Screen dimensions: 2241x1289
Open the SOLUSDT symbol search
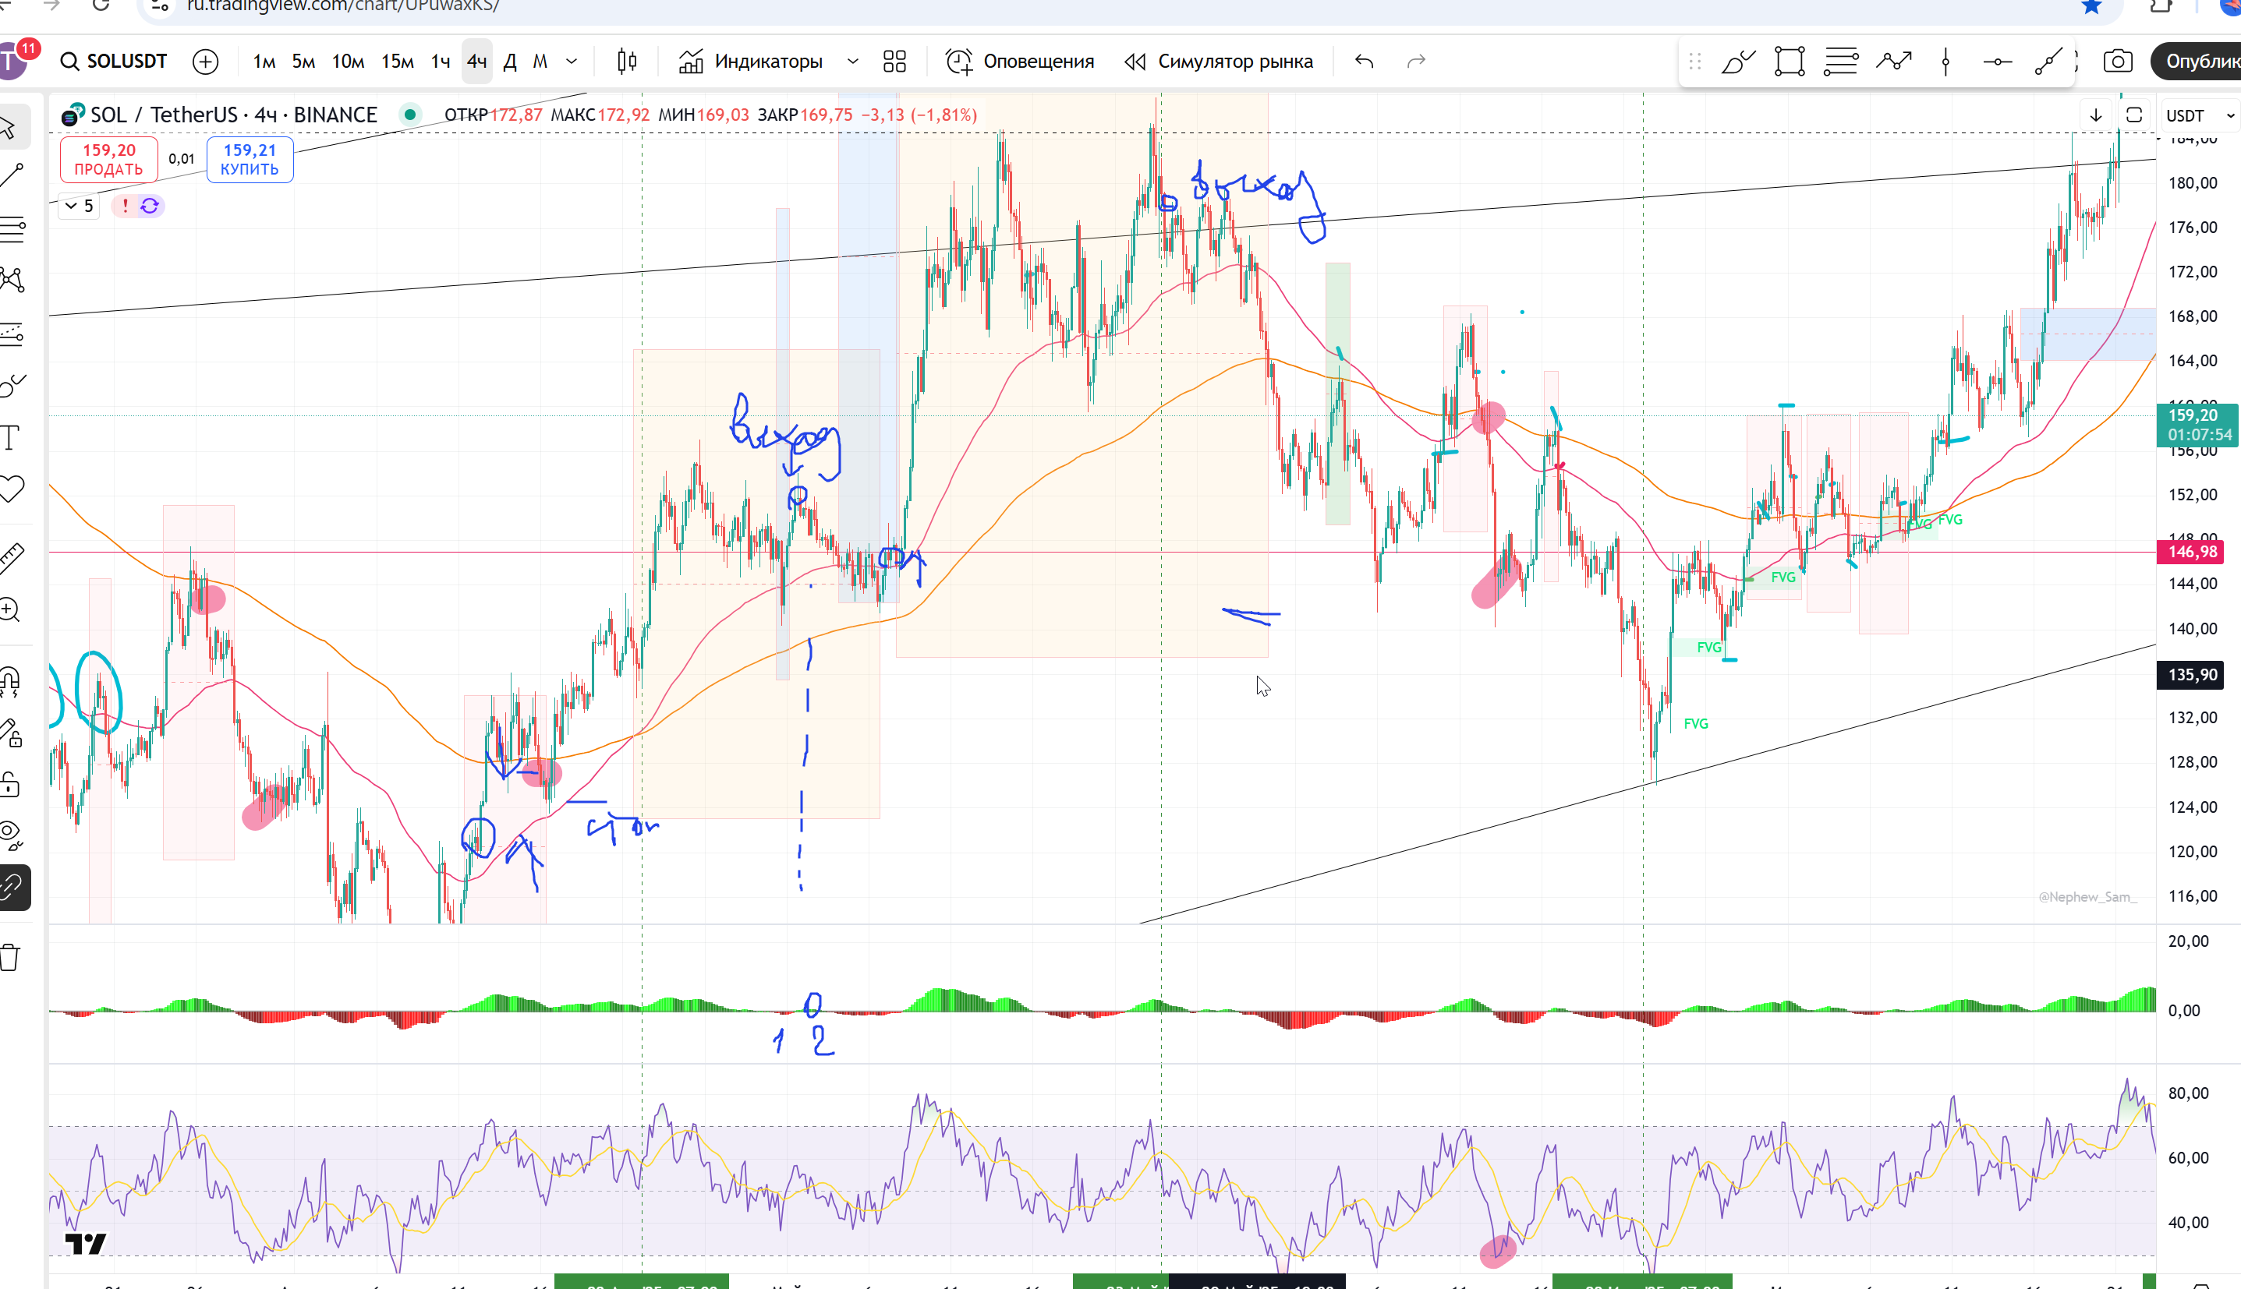click(113, 61)
